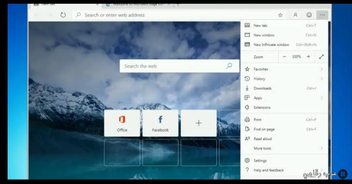Select Read aloud in the menu
The image size is (352, 184).
(x=284, y=139)
